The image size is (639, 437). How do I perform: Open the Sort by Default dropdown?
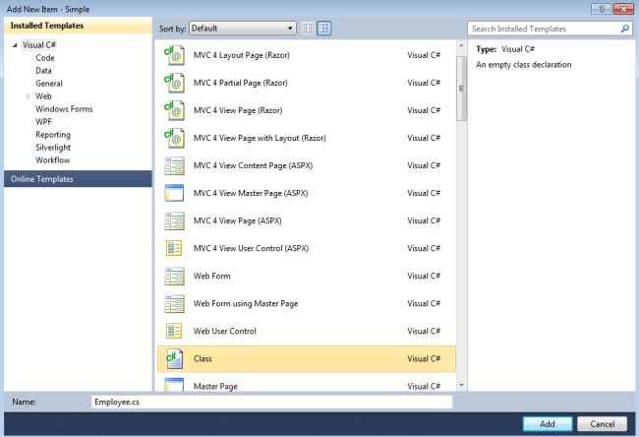pos(243,29)
